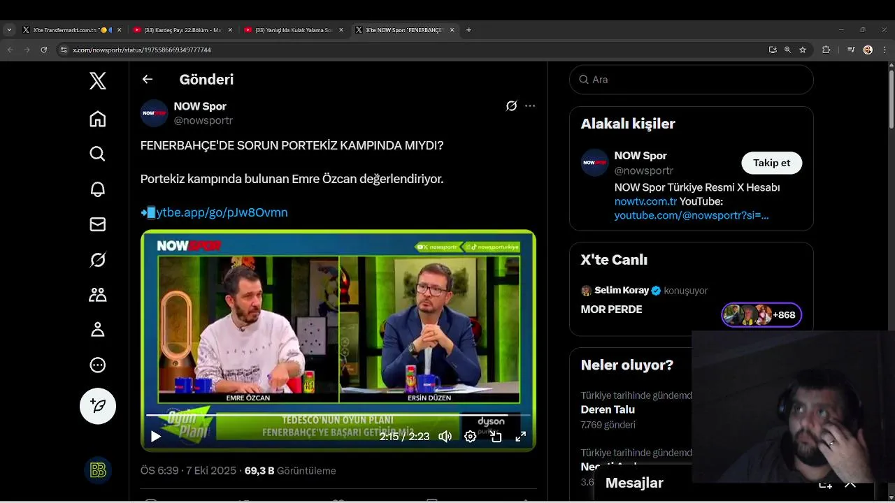This screenshot has width=895, height=503.
Task: Seek on the video progress bar
Action: tap(338, 415)
